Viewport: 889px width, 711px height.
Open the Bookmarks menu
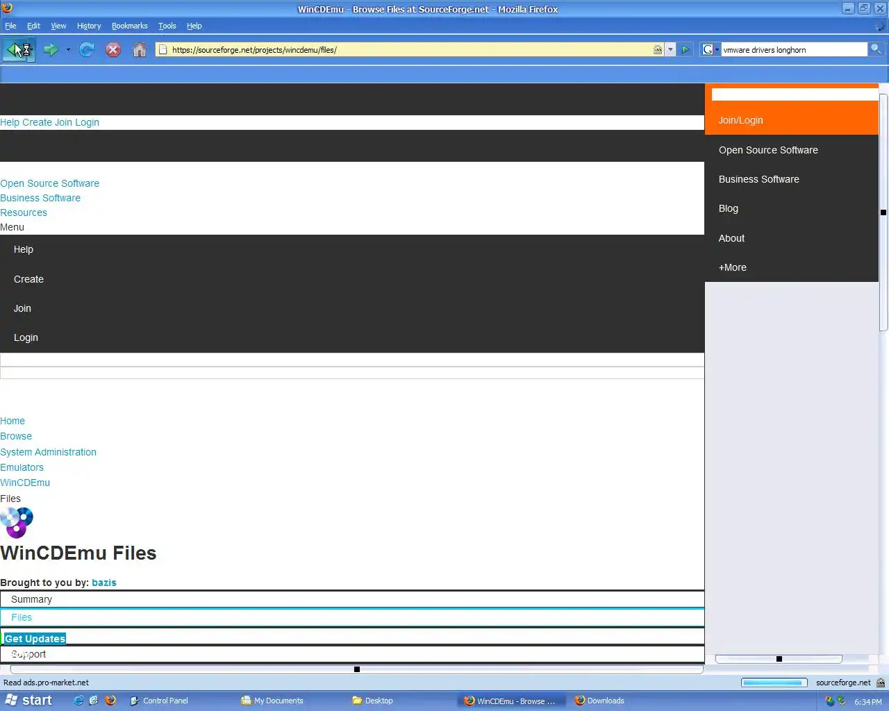pos(130,26)
